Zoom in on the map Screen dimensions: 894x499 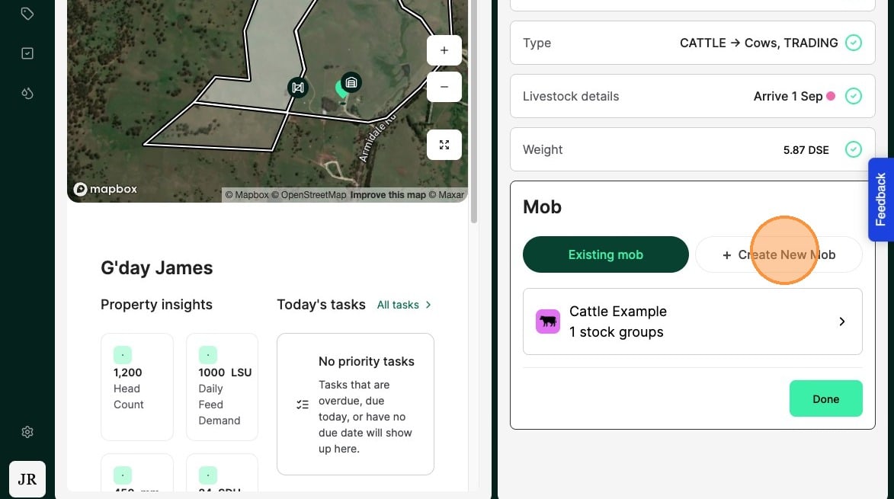point(444,50)
